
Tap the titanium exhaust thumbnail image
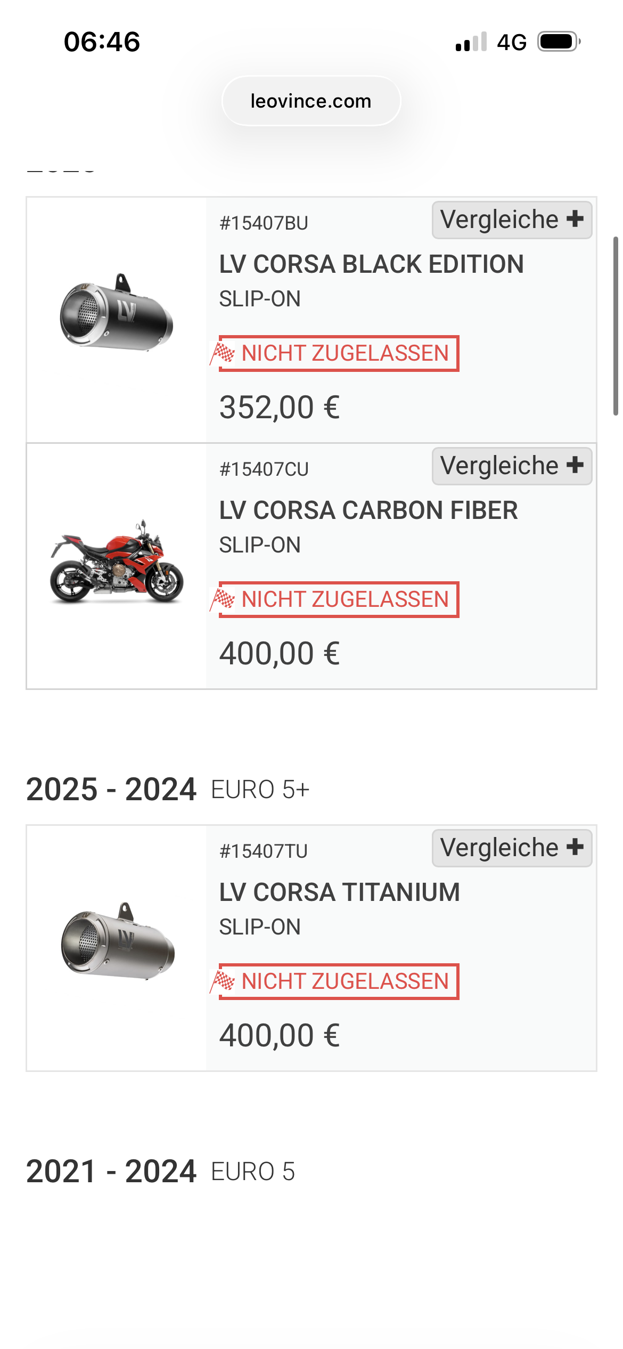coord(118,941)
